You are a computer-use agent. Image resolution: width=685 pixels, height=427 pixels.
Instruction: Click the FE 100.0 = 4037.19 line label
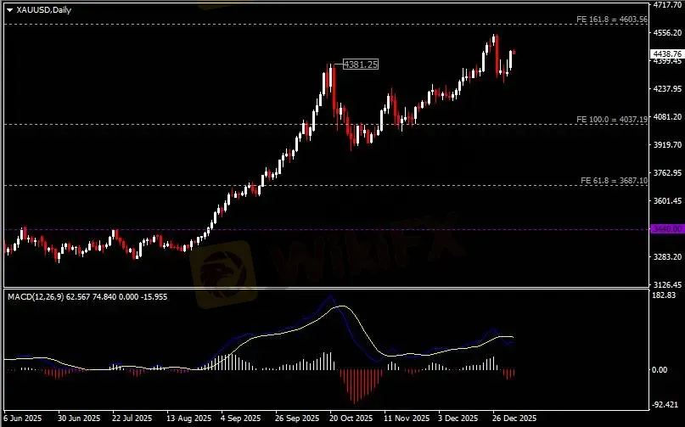tap(612, 120)
